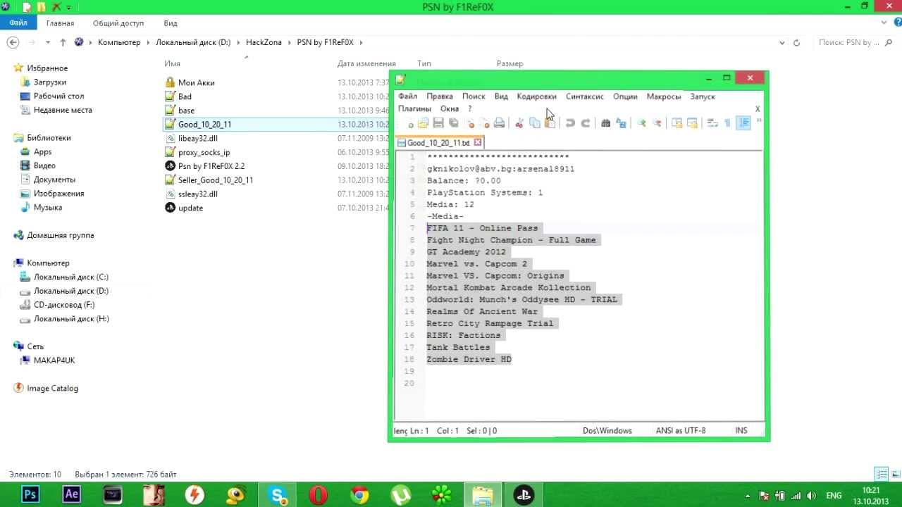This screenshot has height=507, width=902.
Task: Paste using the clipboard icon in editor toolbar
Action: click(x=550, y=123)
